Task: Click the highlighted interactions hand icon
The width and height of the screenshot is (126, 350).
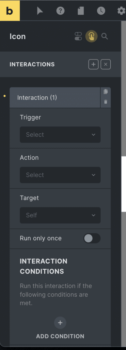Action: (92, 36)
